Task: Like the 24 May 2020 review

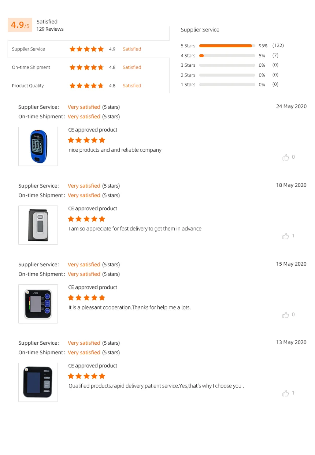Action: point(286,158)
